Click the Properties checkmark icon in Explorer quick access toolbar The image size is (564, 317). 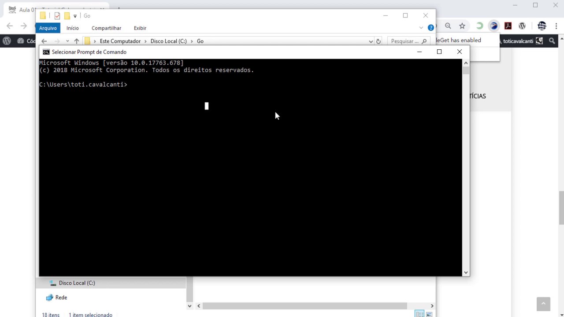(57, 16)
